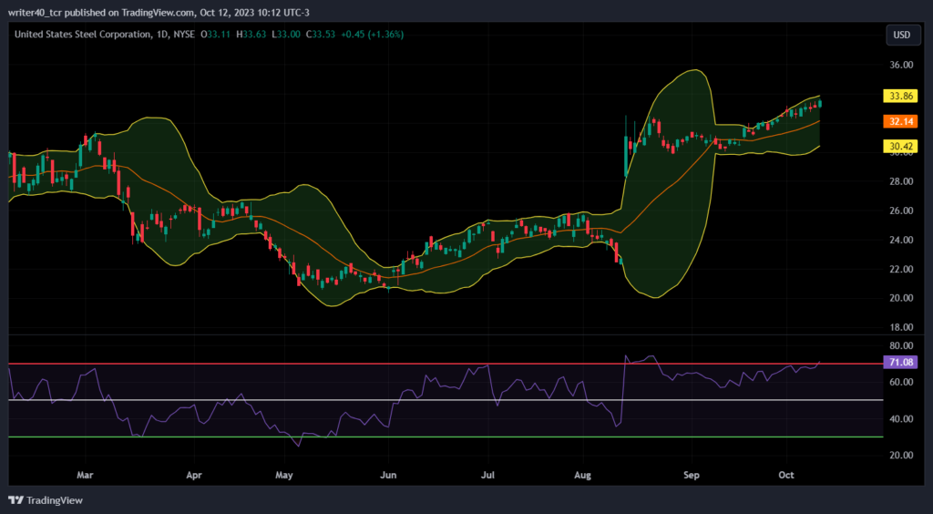Click the Sep label on time axis

tap(692, 476)
